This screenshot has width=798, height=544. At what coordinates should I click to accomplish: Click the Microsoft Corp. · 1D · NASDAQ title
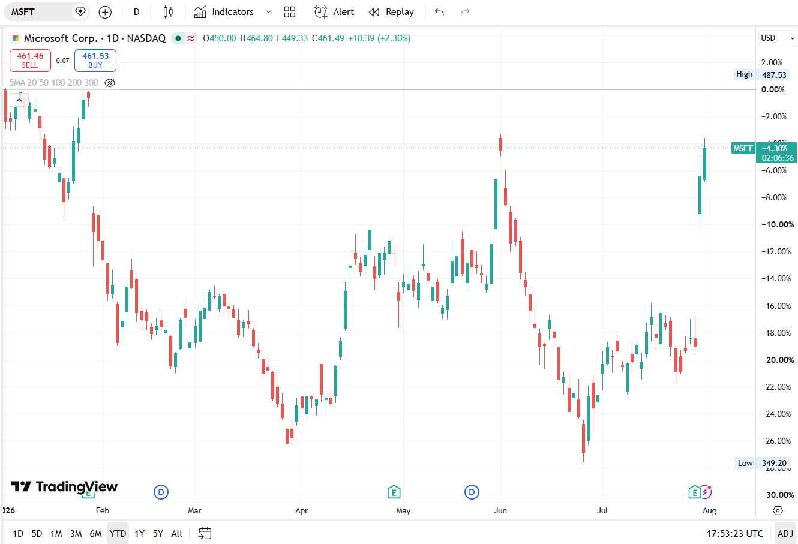tap(95, 38)
